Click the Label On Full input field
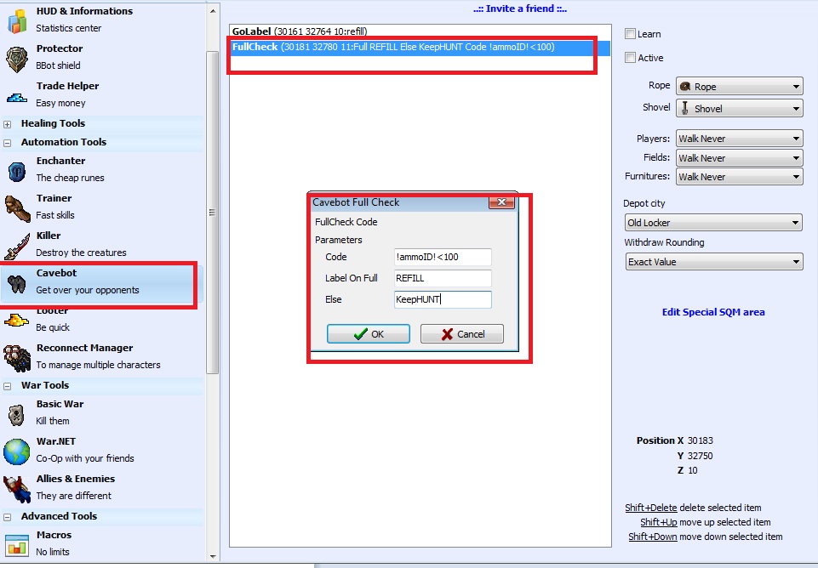This screenshot has width=818, height=568. click(x=443, y=278)
